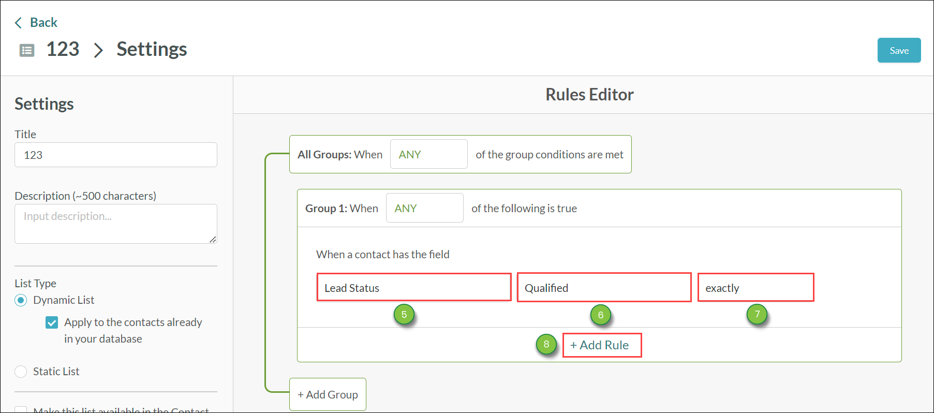Click the + Add Rule link
934x413 pixels.
point(602,345)
